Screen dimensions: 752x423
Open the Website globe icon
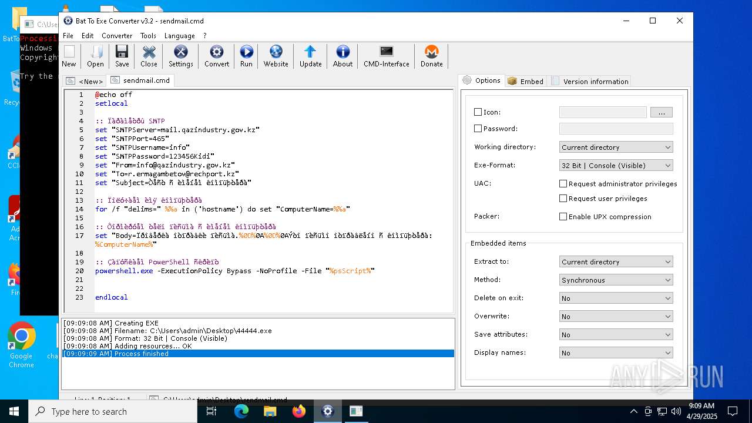tap(276, 56)
